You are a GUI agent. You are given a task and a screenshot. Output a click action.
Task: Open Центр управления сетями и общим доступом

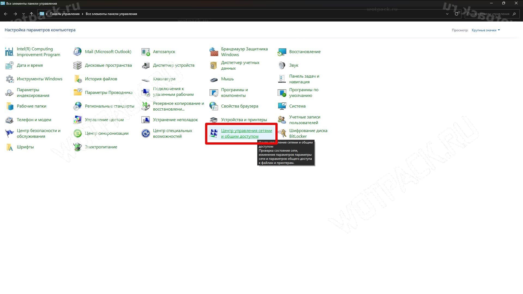pos(247,133)
